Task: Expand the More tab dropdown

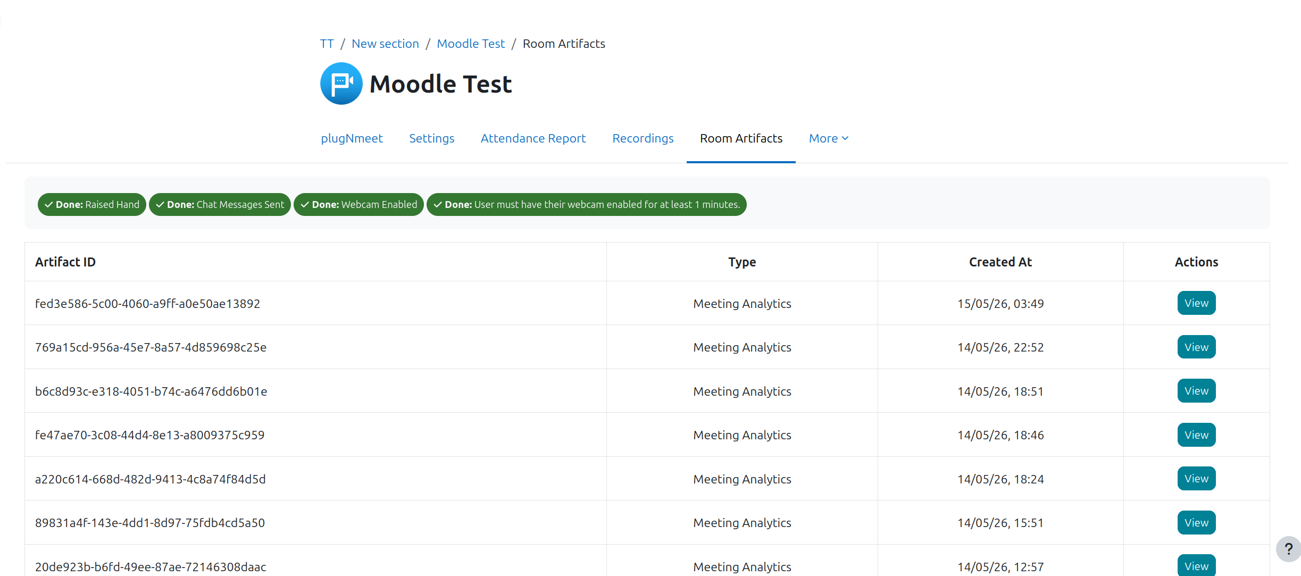Action: [829, 138]
